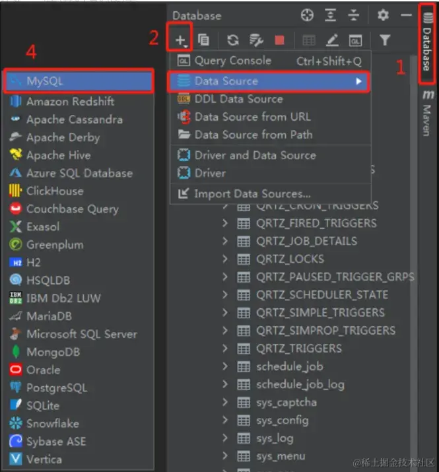The width and height of the screenshot is (439, 472).
Task: Select the schedule_job_log table
Action: (300, 384)
